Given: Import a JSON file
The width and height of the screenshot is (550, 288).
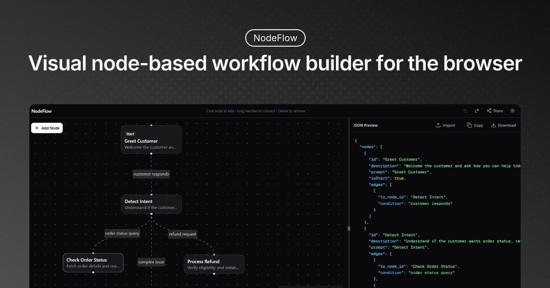Looking at the screenshot, I should 445,125.
